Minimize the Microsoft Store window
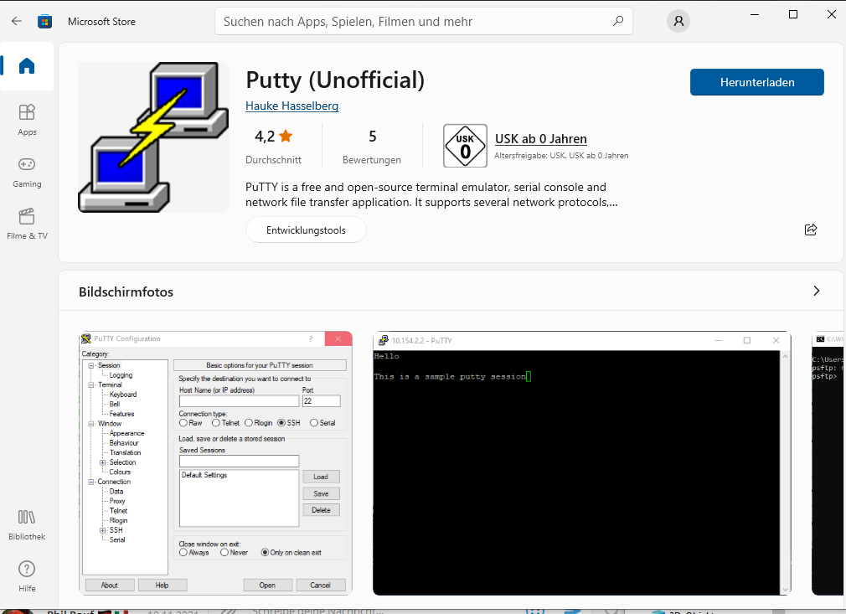 [x=755, y=14]
